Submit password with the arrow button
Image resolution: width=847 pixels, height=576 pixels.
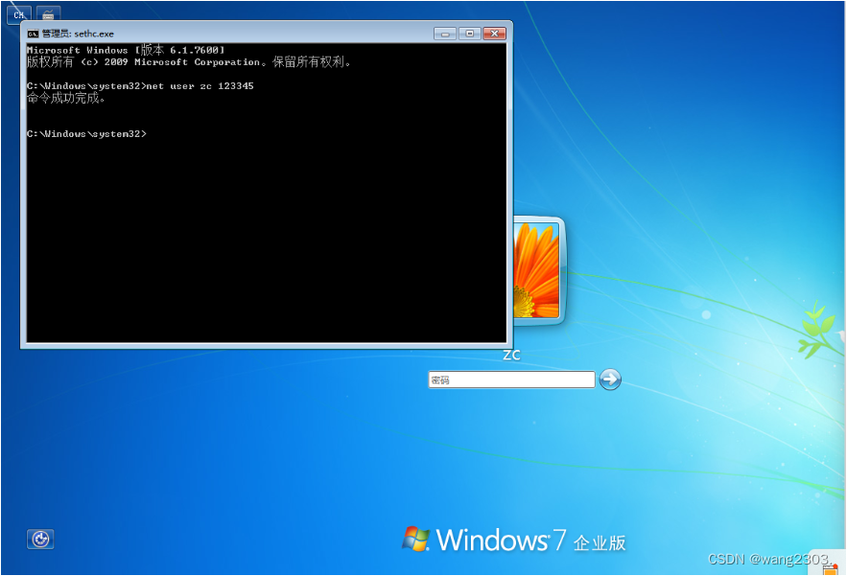pyautogui.click(x=610, y=379)
